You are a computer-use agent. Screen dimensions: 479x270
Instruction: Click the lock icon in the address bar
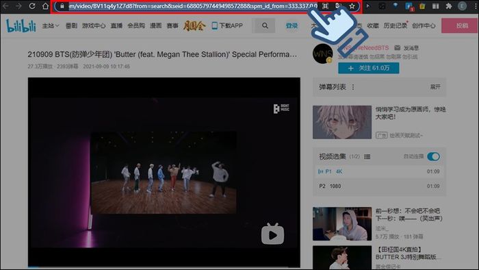[62, 5]
